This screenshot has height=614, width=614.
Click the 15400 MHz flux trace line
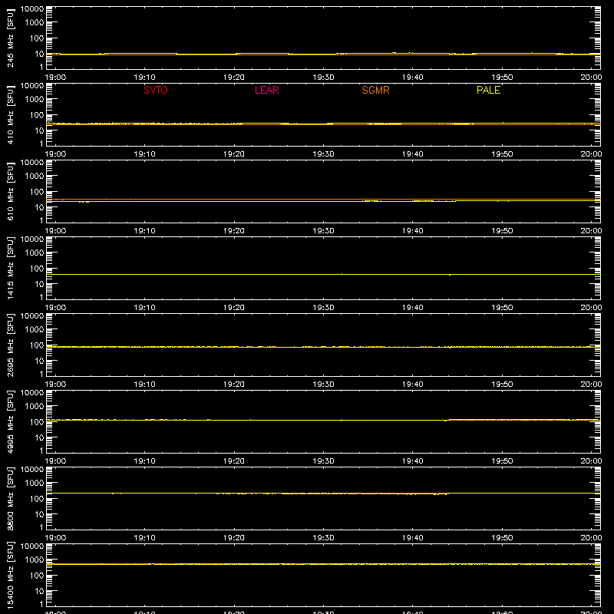click(323, 564)
